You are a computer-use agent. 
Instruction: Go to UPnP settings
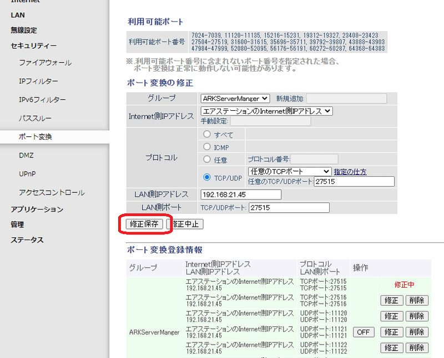(x=27, y=173)
